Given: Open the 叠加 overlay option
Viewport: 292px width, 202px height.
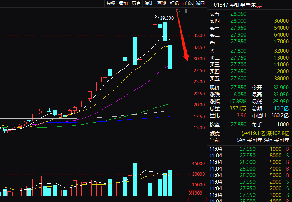Looking at the screenshot, I should [123, 4].
